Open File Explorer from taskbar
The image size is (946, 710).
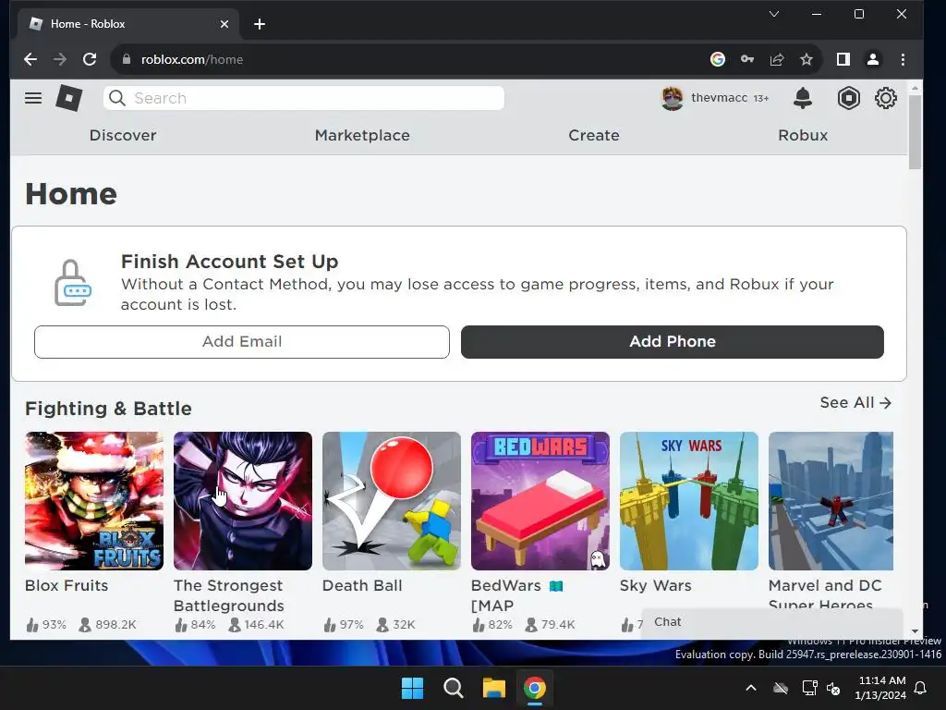(493, 688)
